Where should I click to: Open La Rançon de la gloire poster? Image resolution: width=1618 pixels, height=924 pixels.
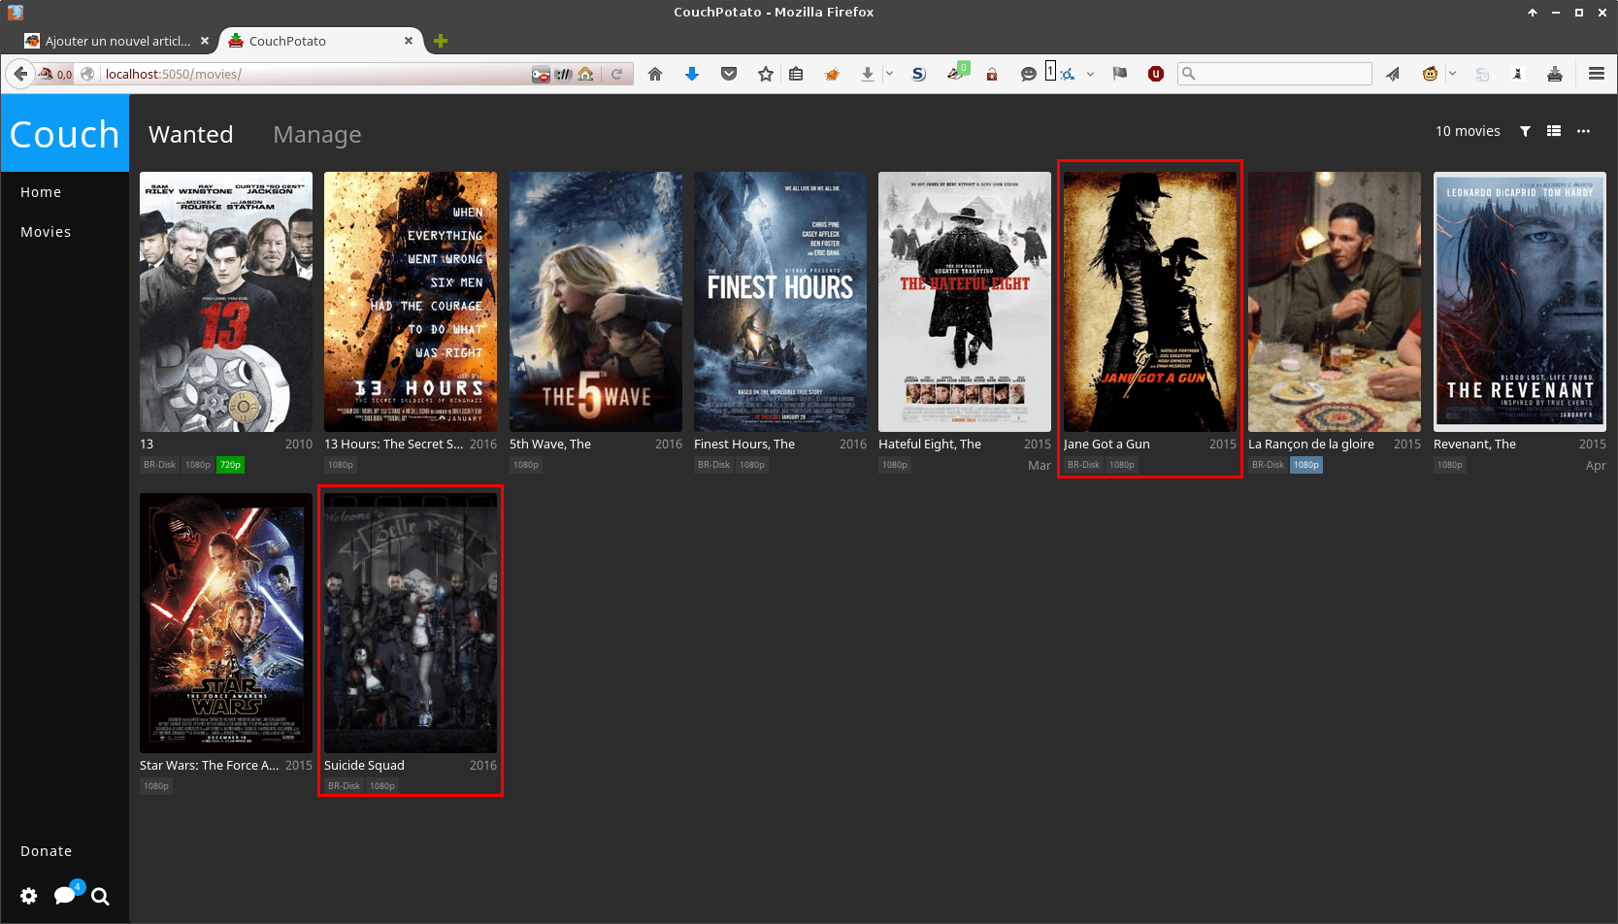[1335, 302]
